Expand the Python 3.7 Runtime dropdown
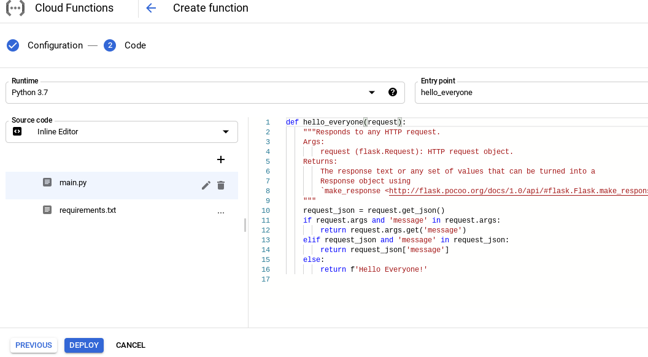Screen dimensions: 648x357 371,93
